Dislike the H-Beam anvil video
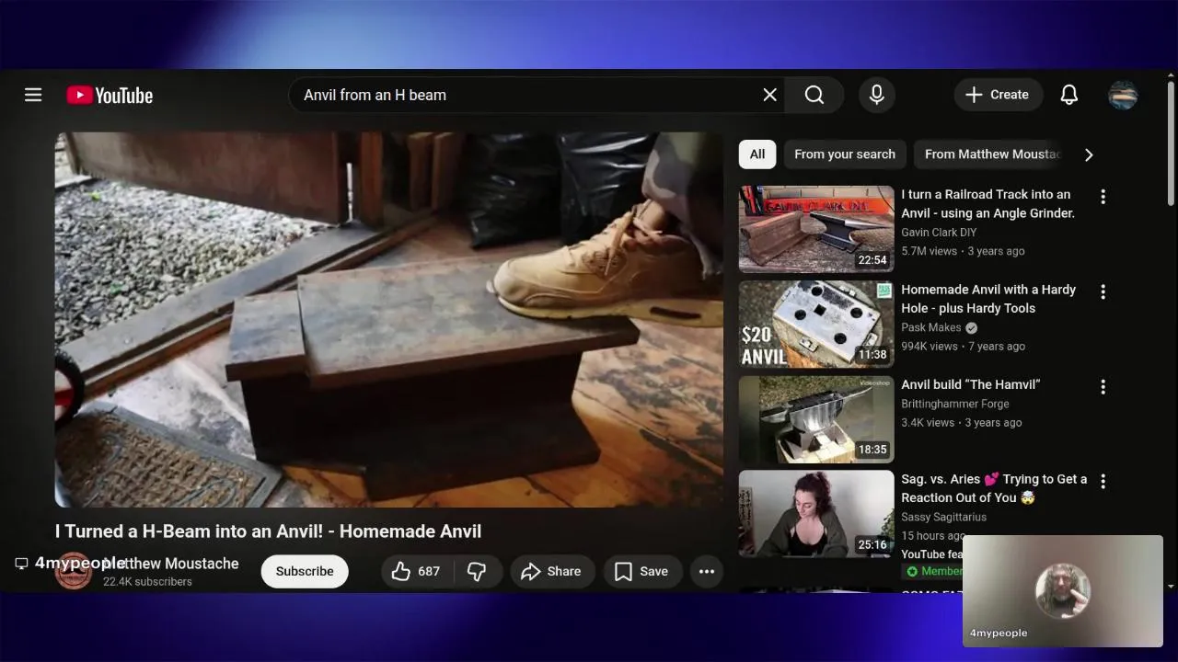This screenshot has height=662, width=1178. pyautogui.click(x=477, y=571)
